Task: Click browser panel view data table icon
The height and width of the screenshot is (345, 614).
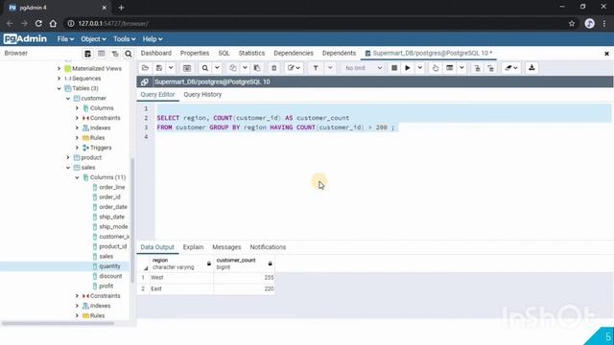Action: click(102, 54)
